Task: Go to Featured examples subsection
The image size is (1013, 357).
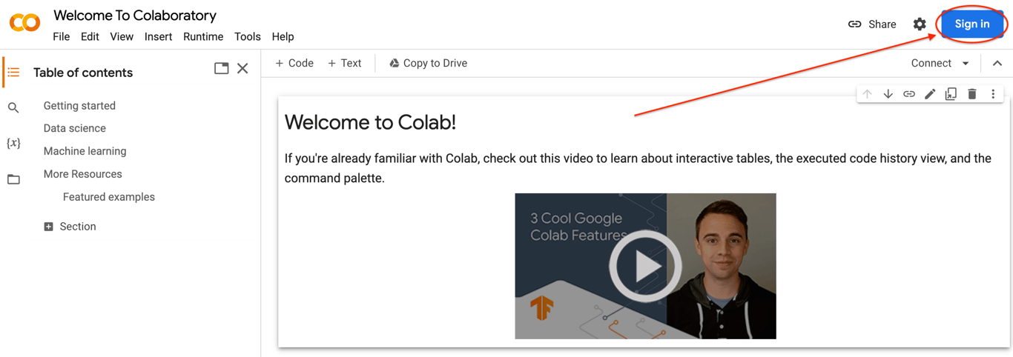Action: (x=109, y=197)
